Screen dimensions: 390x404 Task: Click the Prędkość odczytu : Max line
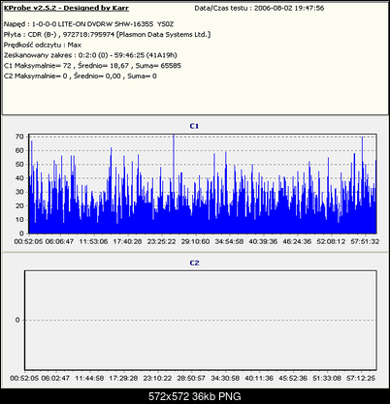[43, 45]
